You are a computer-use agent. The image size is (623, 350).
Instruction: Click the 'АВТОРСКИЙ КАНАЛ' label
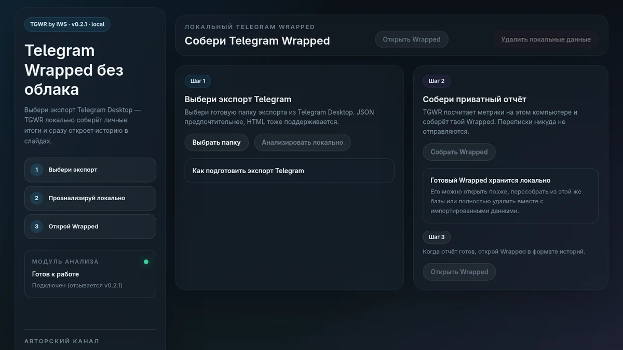(62, 341)
